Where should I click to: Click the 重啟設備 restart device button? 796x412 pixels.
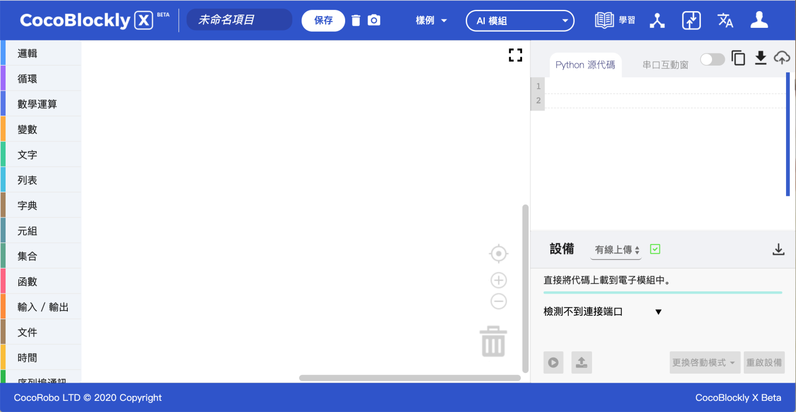pos(764,363)
